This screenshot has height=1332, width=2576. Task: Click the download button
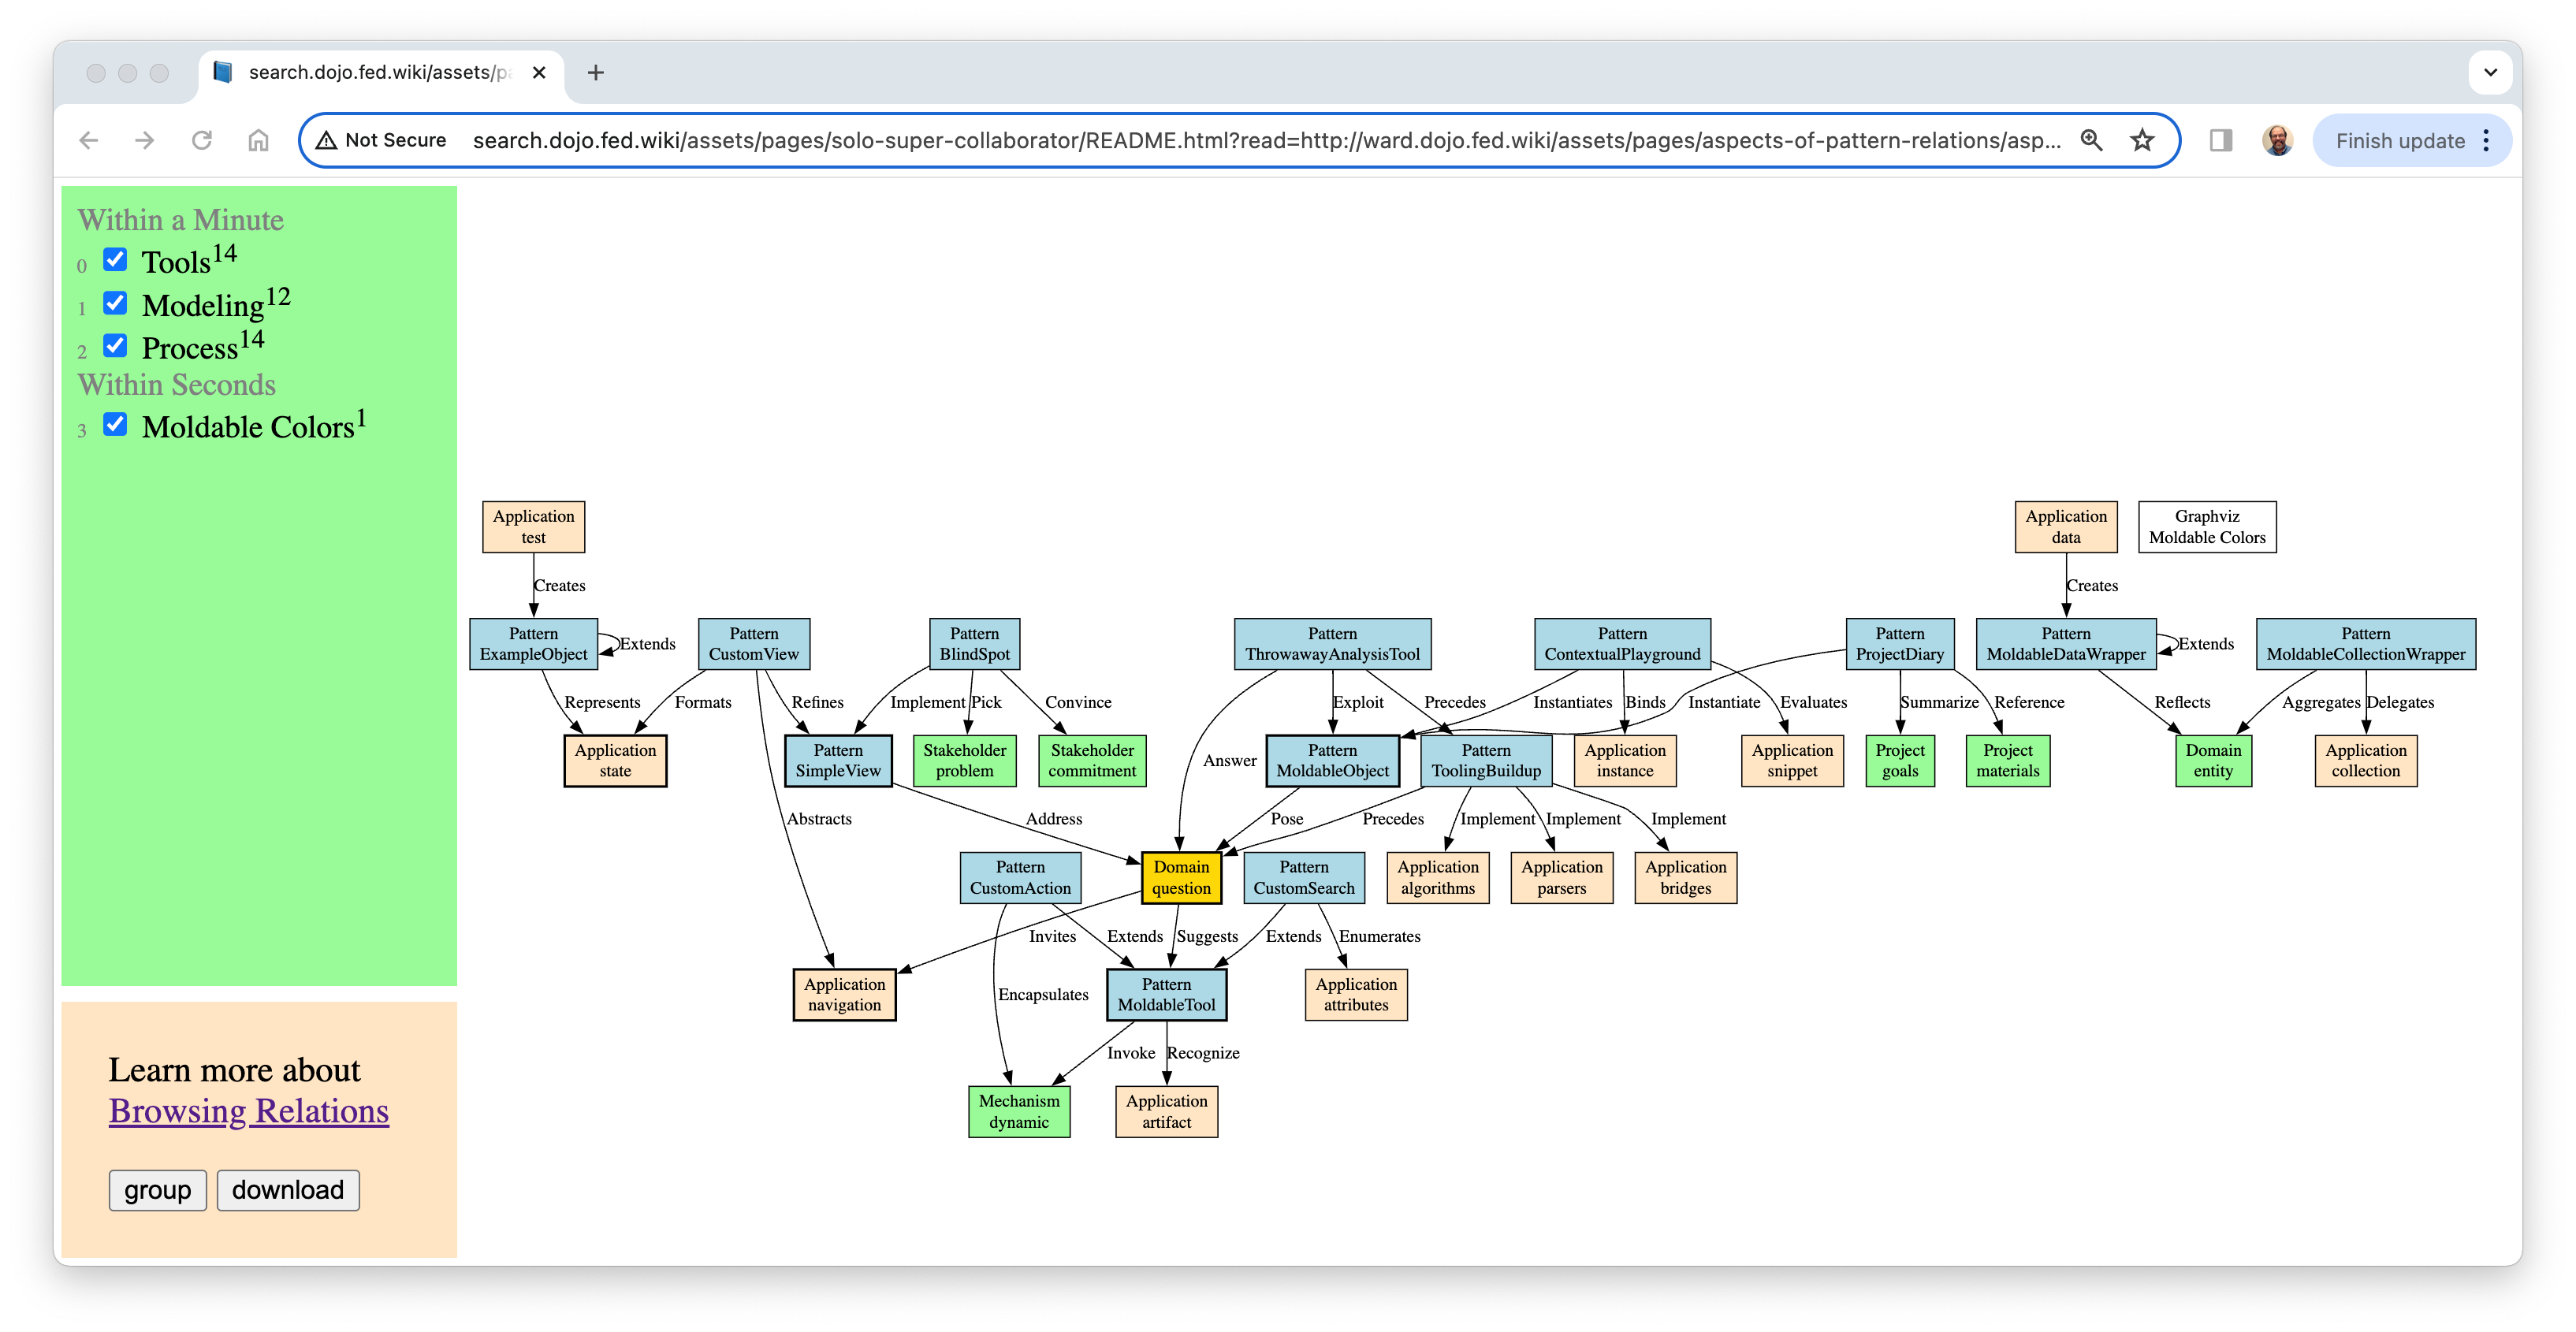(285, 1189)
